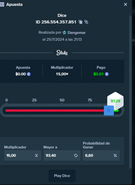Click the blue dice slider handle
Viewport: 135px width, 185px height.
(109, 110)
